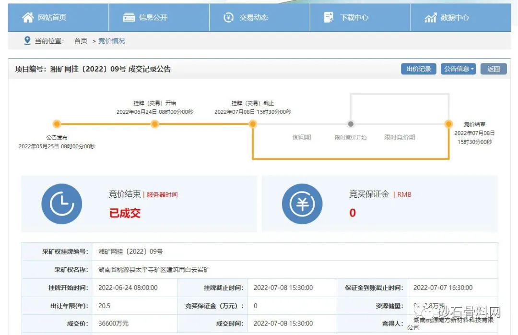The height and width of the screenshot is (335, 518).
Task: Click the 挂牌（交易）截止 timeline marker dot
Action: [253, 124]
